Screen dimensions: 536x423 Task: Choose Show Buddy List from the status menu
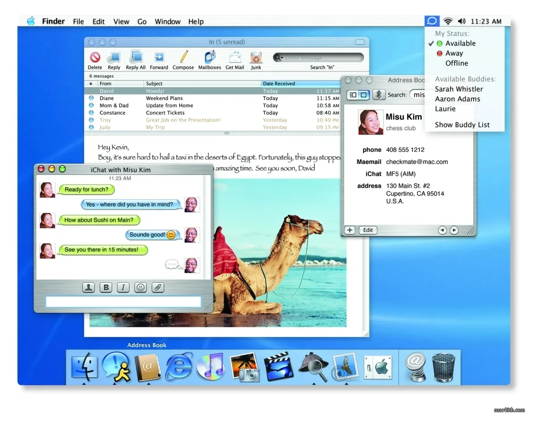[x=462, y=125]
